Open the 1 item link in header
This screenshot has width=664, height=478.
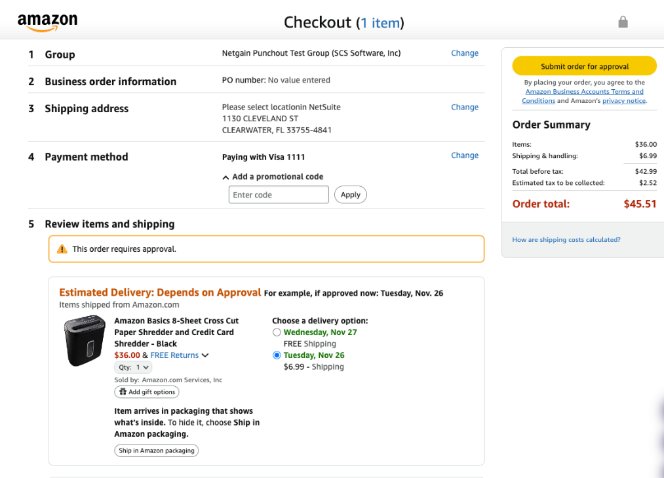coord(380,23)
